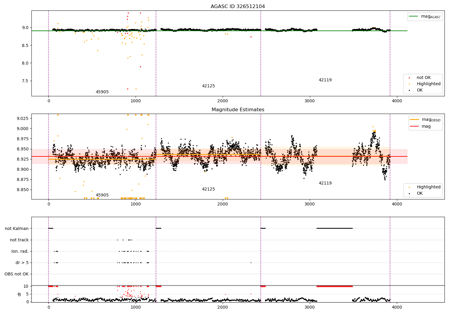Select the not Kalman row label
Viewport: 449px width, 314px height.
(17, 228)
